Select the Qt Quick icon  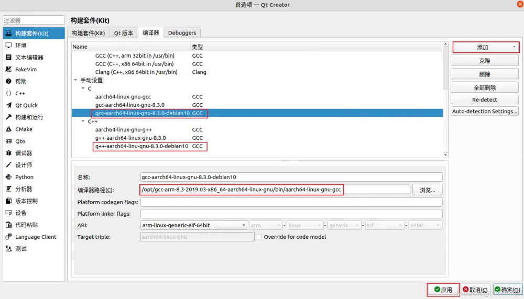point(9,105)
